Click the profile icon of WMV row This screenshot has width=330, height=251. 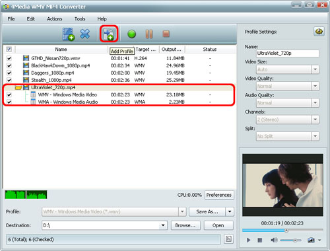tap(33, 94)
